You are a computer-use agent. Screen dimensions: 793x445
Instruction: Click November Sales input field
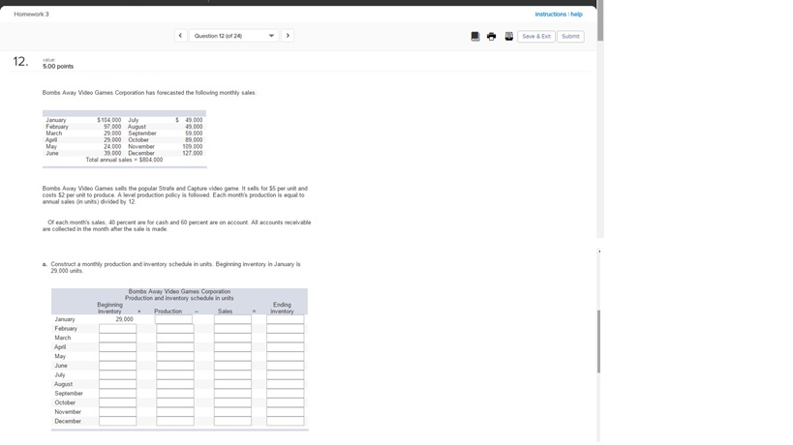(x=232, y=412)
